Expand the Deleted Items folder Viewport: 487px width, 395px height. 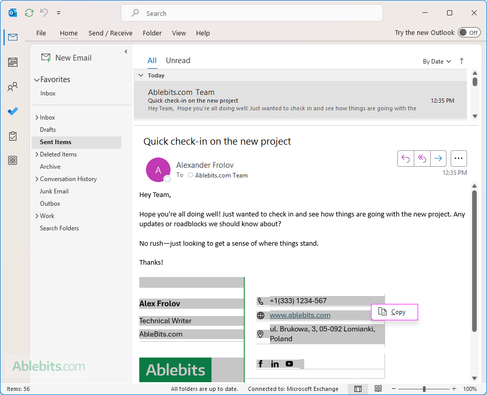tap(37, 154)
